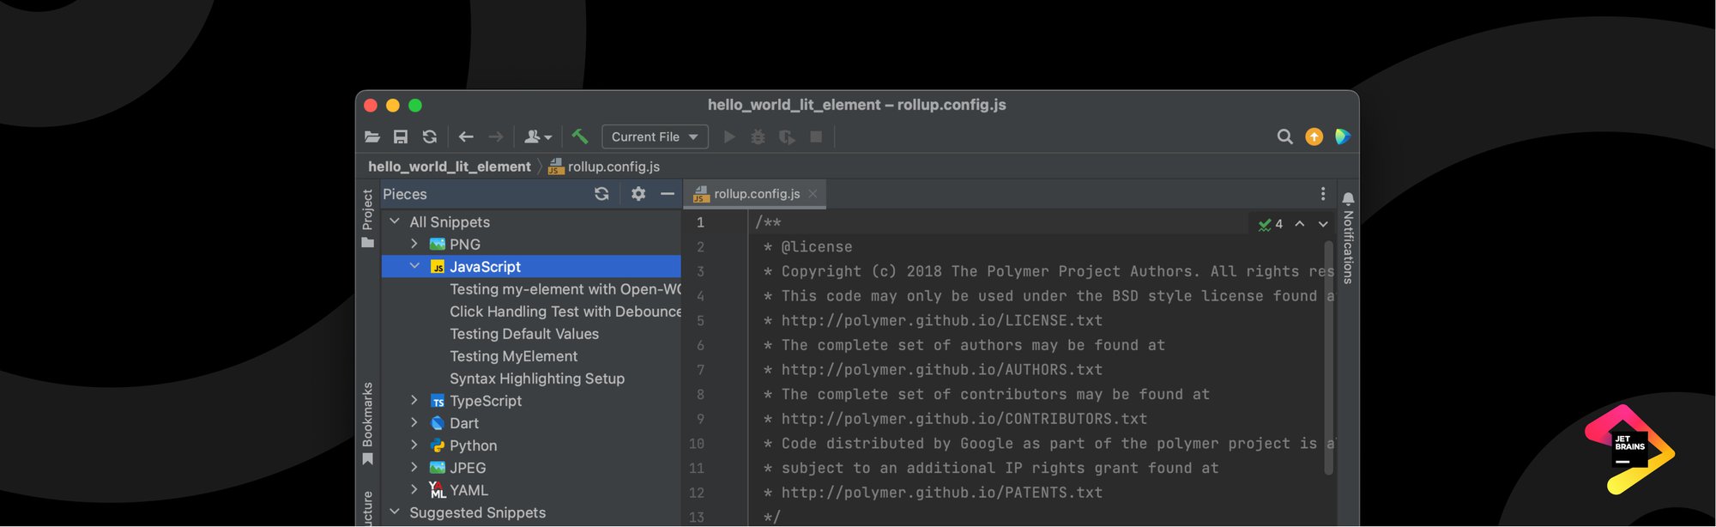Image resolution: width=1716 pixels, height=527 pixels.
Task: Expand the YAML snippets folder
Action: coord(414,489)
